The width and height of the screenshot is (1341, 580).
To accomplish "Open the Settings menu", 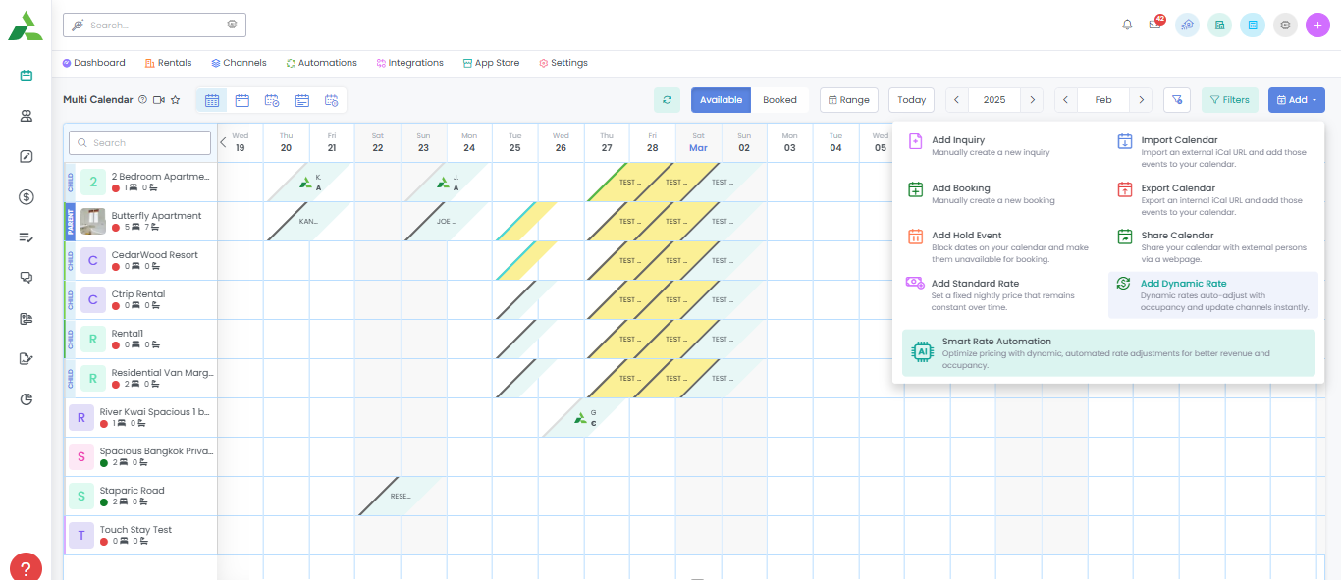I will point(563,63).
